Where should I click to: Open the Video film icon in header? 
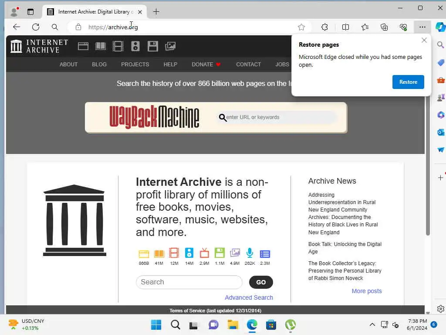pyautogui.click(x=118, y=46)
